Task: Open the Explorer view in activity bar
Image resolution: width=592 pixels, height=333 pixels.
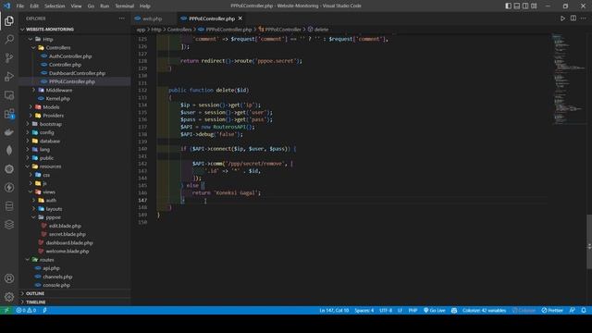Action: click(9, 20)
